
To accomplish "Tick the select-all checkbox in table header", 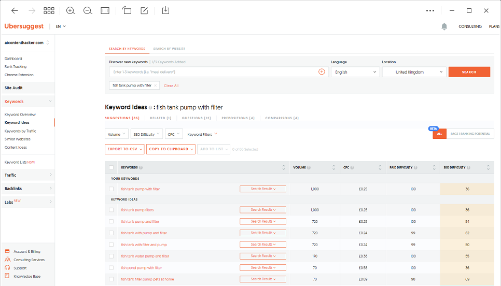I will (x=111, y=167).
